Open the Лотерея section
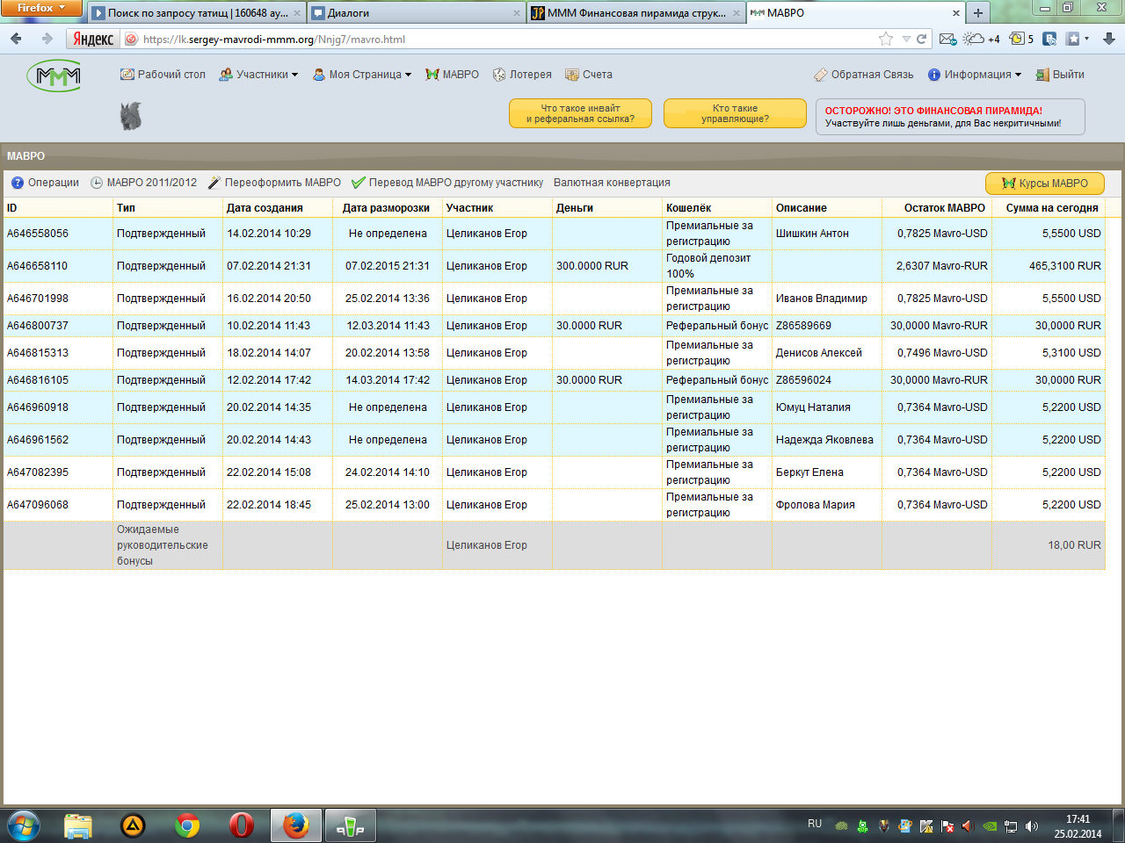 [x=522, y=75]
